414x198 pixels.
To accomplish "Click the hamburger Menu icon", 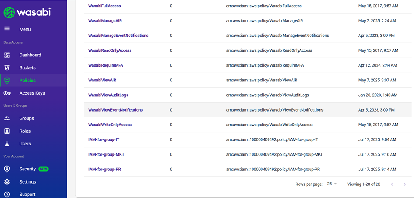I will tap(7, 29).
